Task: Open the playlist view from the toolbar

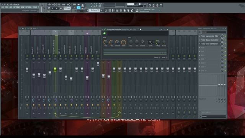Action: pos(106,10)
